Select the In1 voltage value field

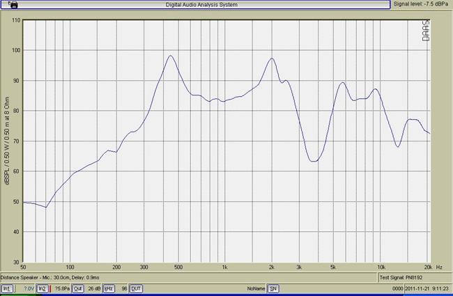pos(29,288)
